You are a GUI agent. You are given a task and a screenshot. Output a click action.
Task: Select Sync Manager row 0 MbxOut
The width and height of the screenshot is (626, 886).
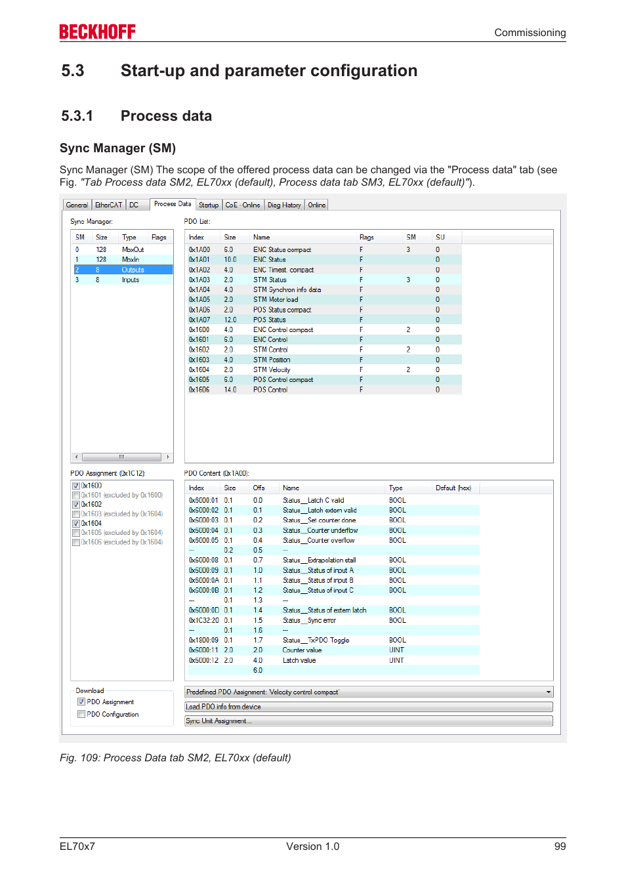click(x=122, y=249)
